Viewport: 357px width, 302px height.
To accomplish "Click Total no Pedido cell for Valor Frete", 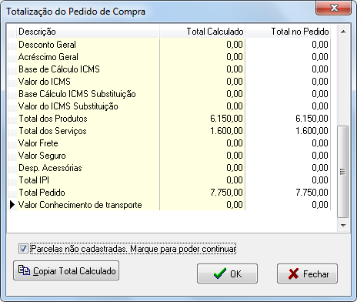I will [288, 143].
